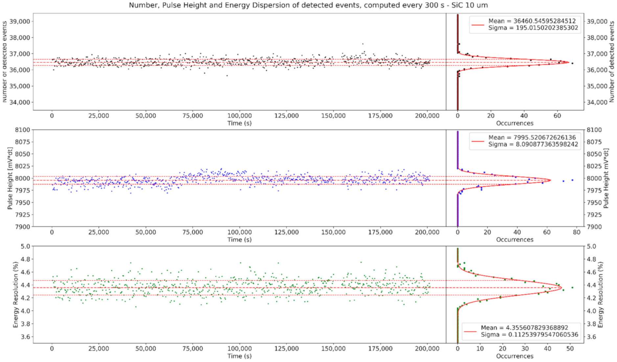Click red line sample in top legend

(478, 25)
